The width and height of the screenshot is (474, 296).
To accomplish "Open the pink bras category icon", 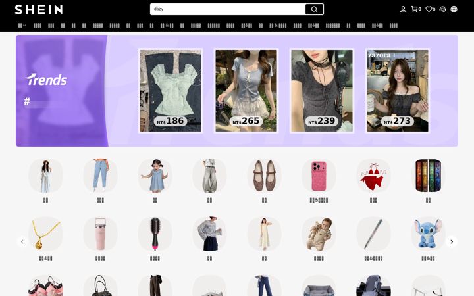I will [x=45, y=285].
